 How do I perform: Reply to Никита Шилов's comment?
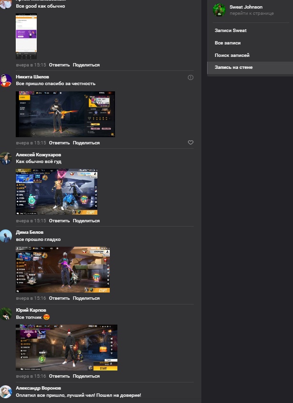click(x=59, y=143)
